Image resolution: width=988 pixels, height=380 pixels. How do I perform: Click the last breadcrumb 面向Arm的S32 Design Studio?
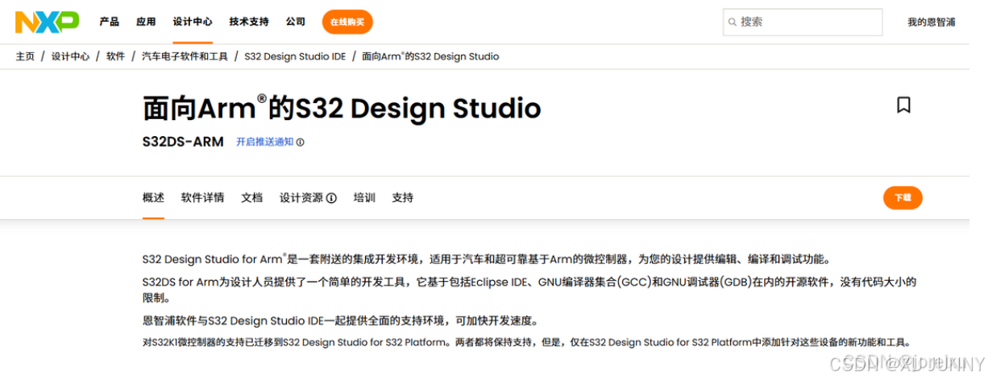click(430, 56)
